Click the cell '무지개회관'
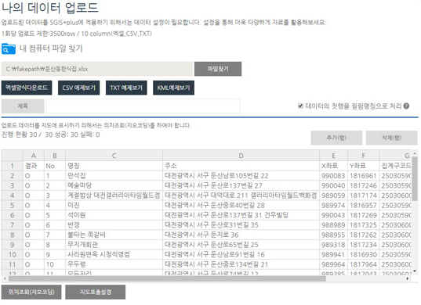 [x=114, y=245]
